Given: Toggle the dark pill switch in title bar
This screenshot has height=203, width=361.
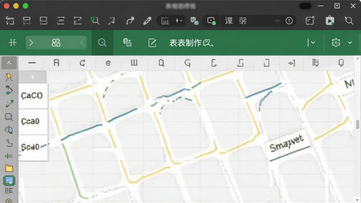Looking at the screenshot, I should pyautogui.click(x=305, y=6).
